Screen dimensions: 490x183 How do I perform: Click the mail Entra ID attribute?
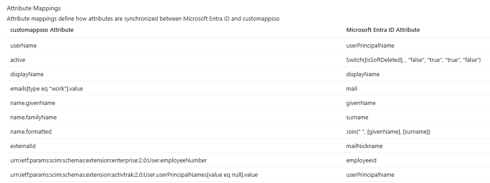point(352,88)
